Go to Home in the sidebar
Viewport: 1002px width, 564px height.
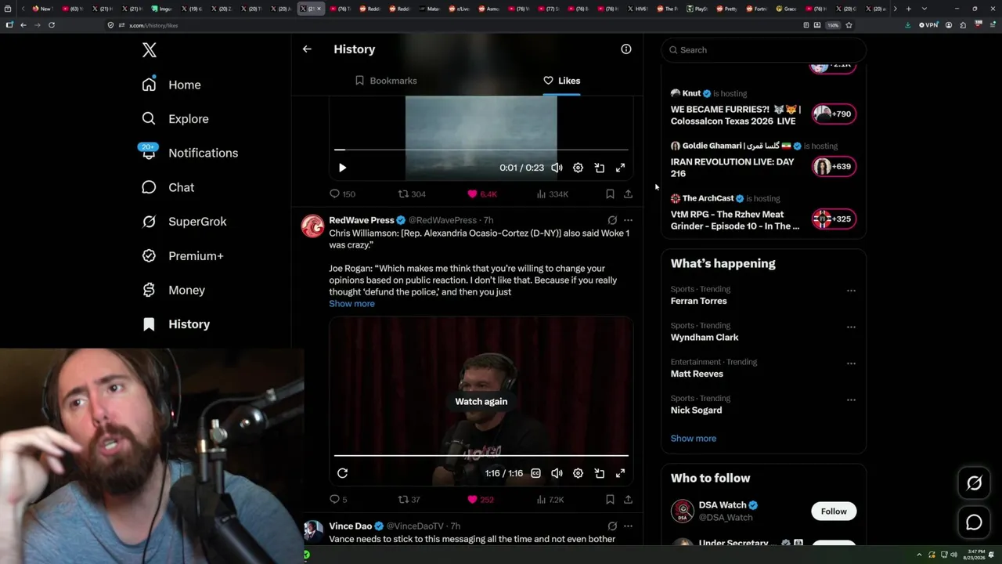tap(171, 85)
